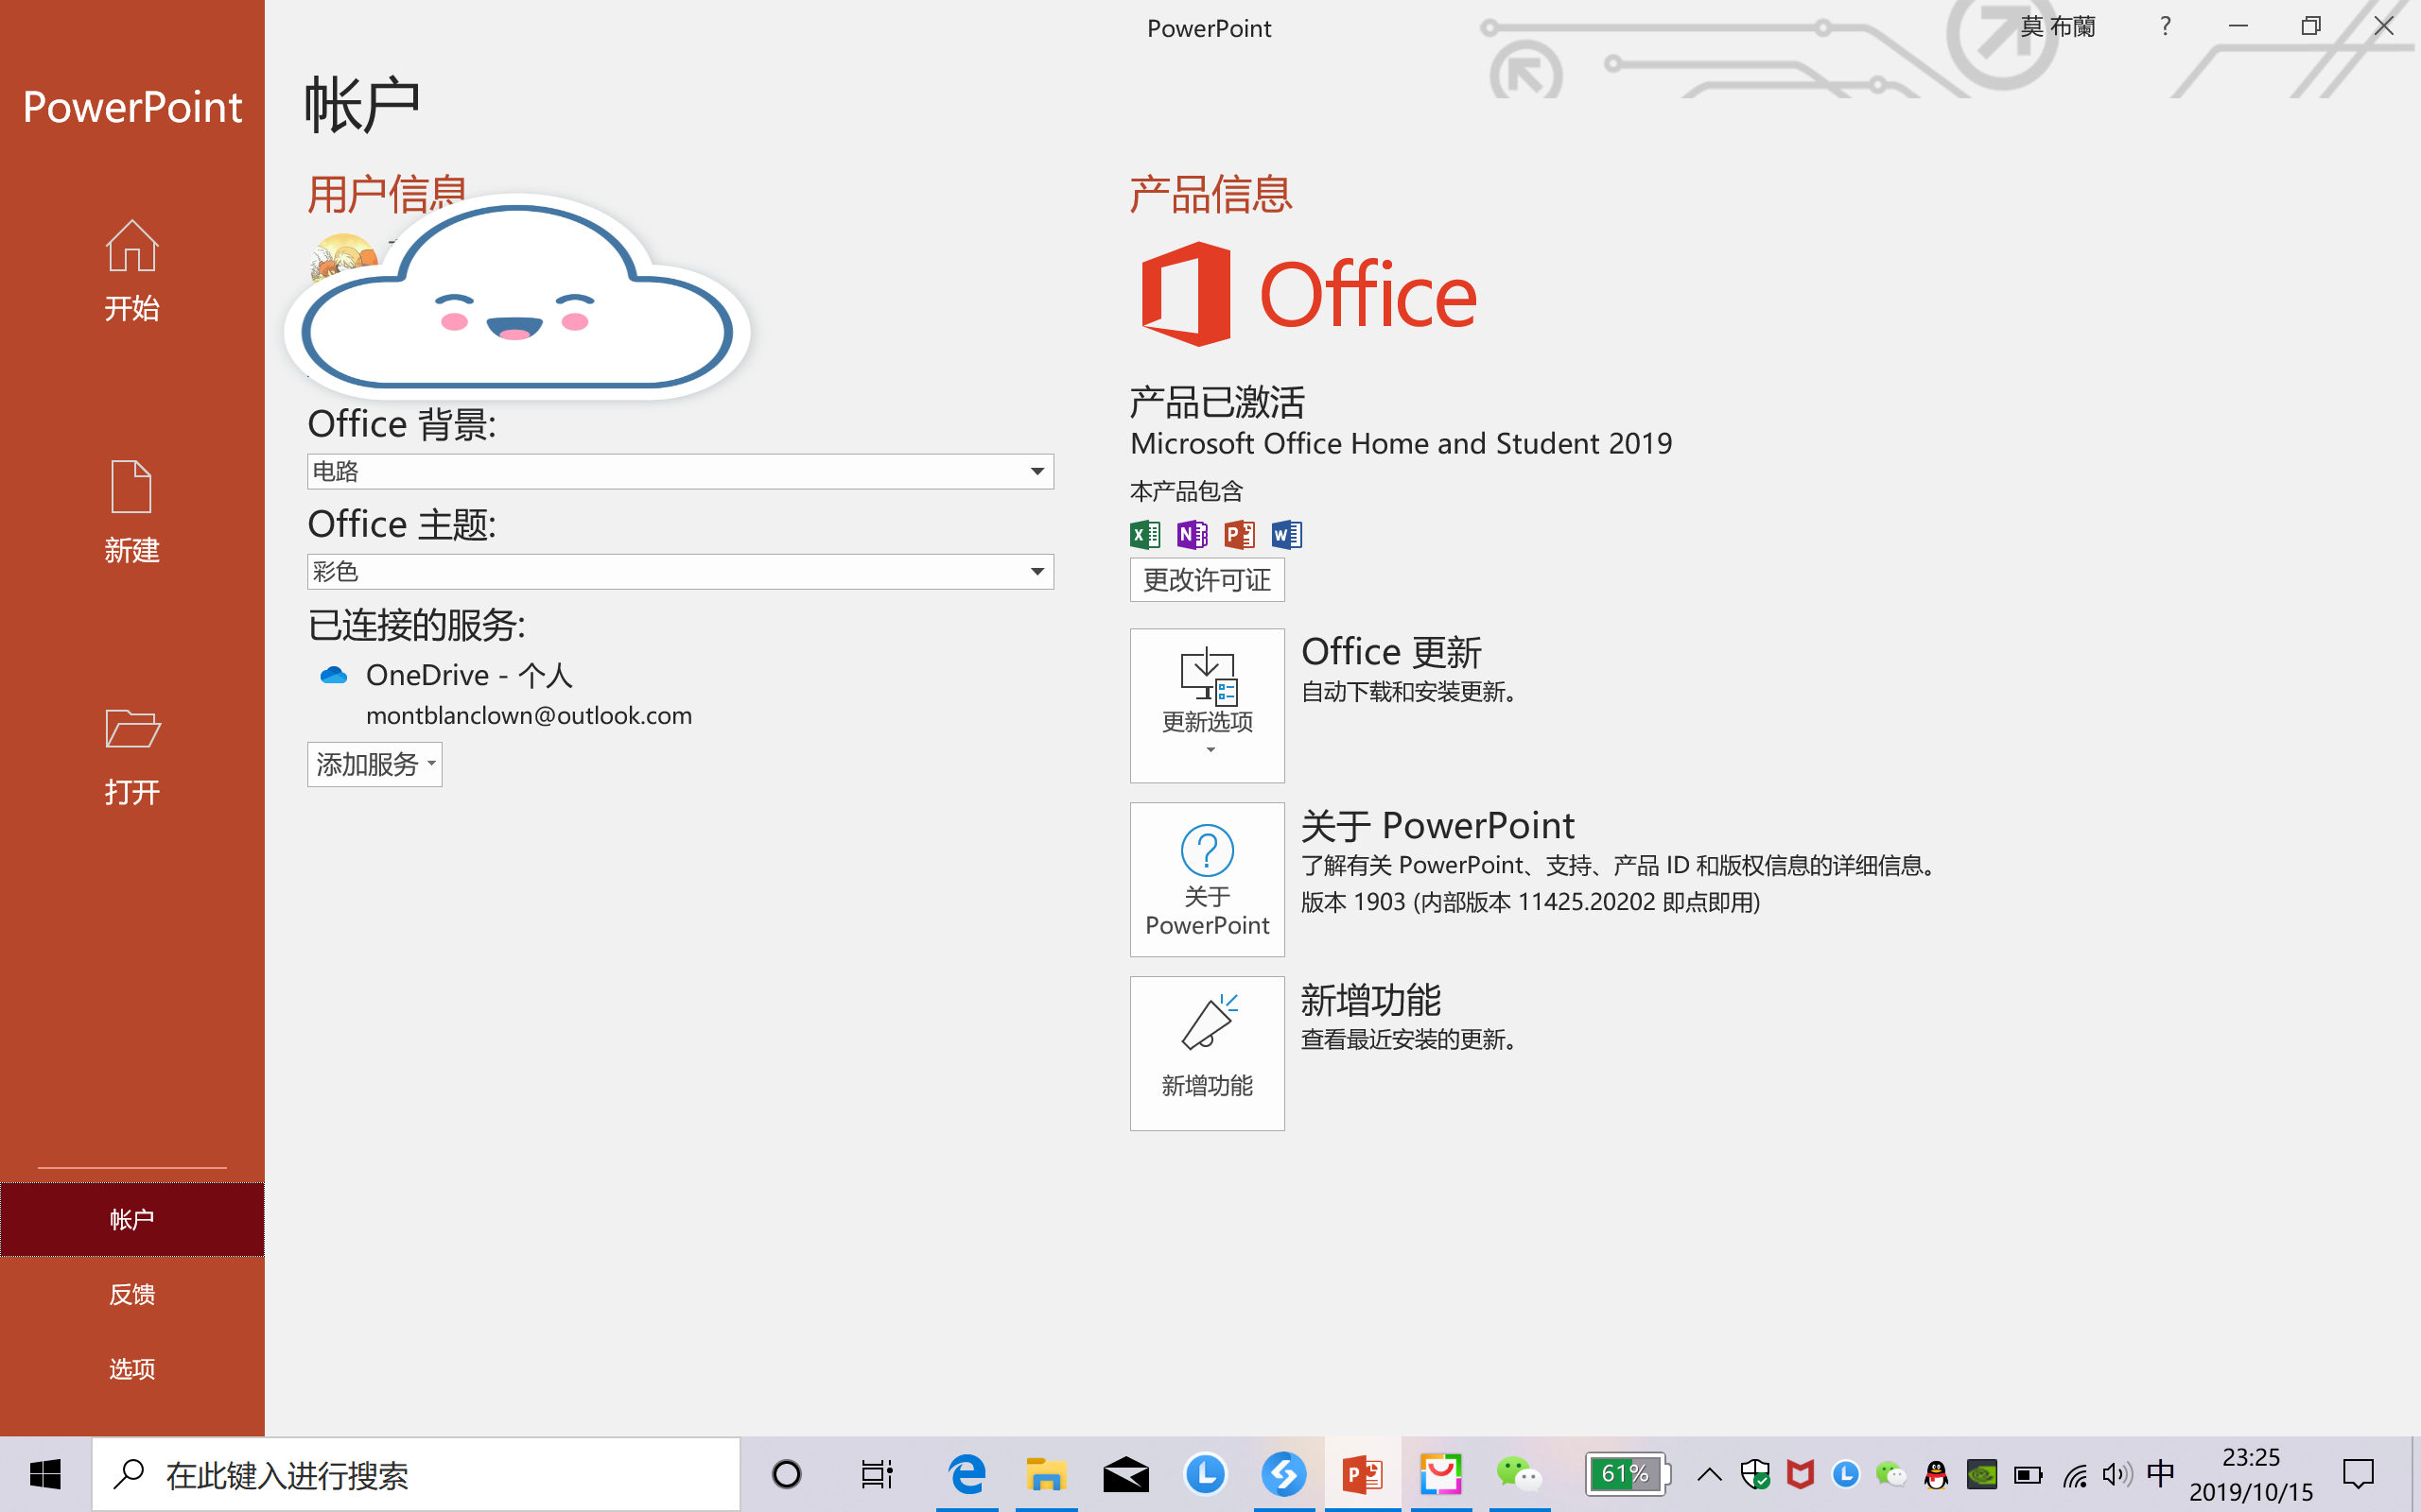This screenshot has height=1512, width=2421.
Task: Click the 莫 布蘭 account name in title bar
Action: 2057,27
